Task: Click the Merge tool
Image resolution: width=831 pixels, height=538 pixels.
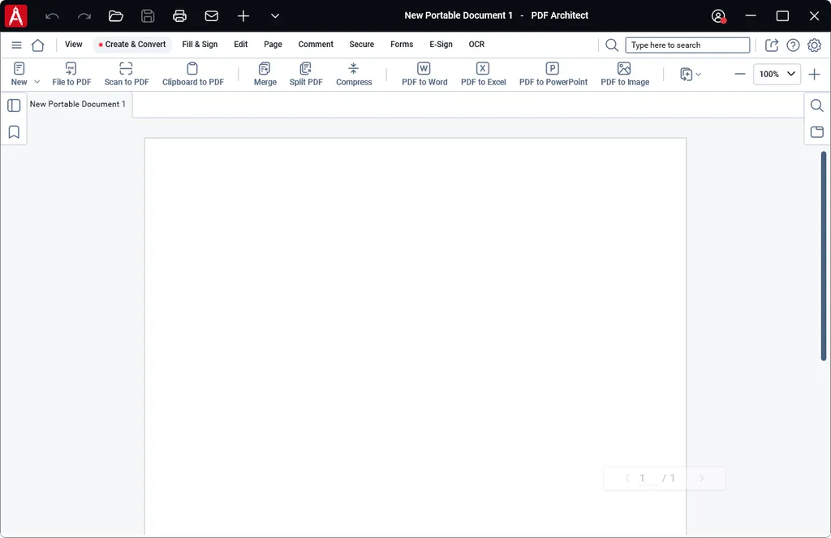Action: [x=265, y=74]
